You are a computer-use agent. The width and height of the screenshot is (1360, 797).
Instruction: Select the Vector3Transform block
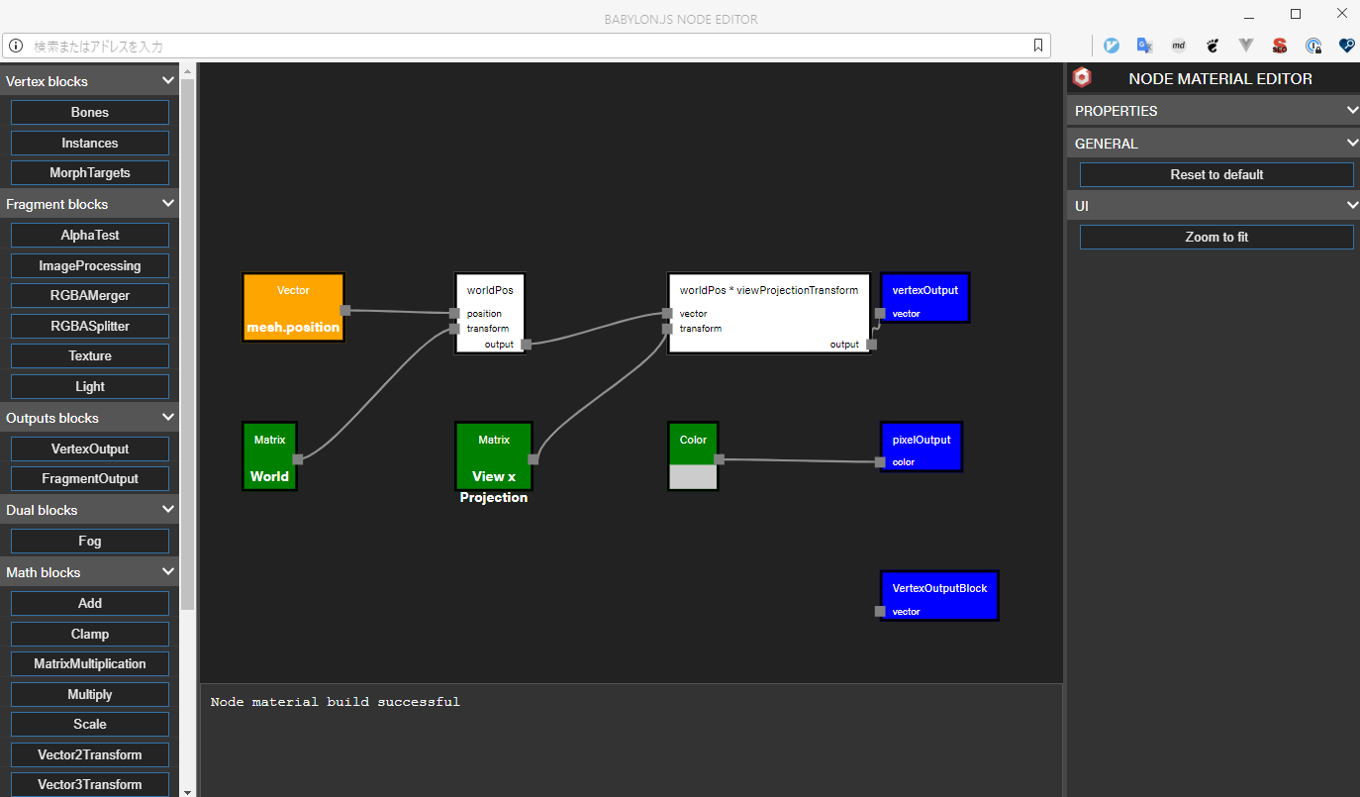90,784
